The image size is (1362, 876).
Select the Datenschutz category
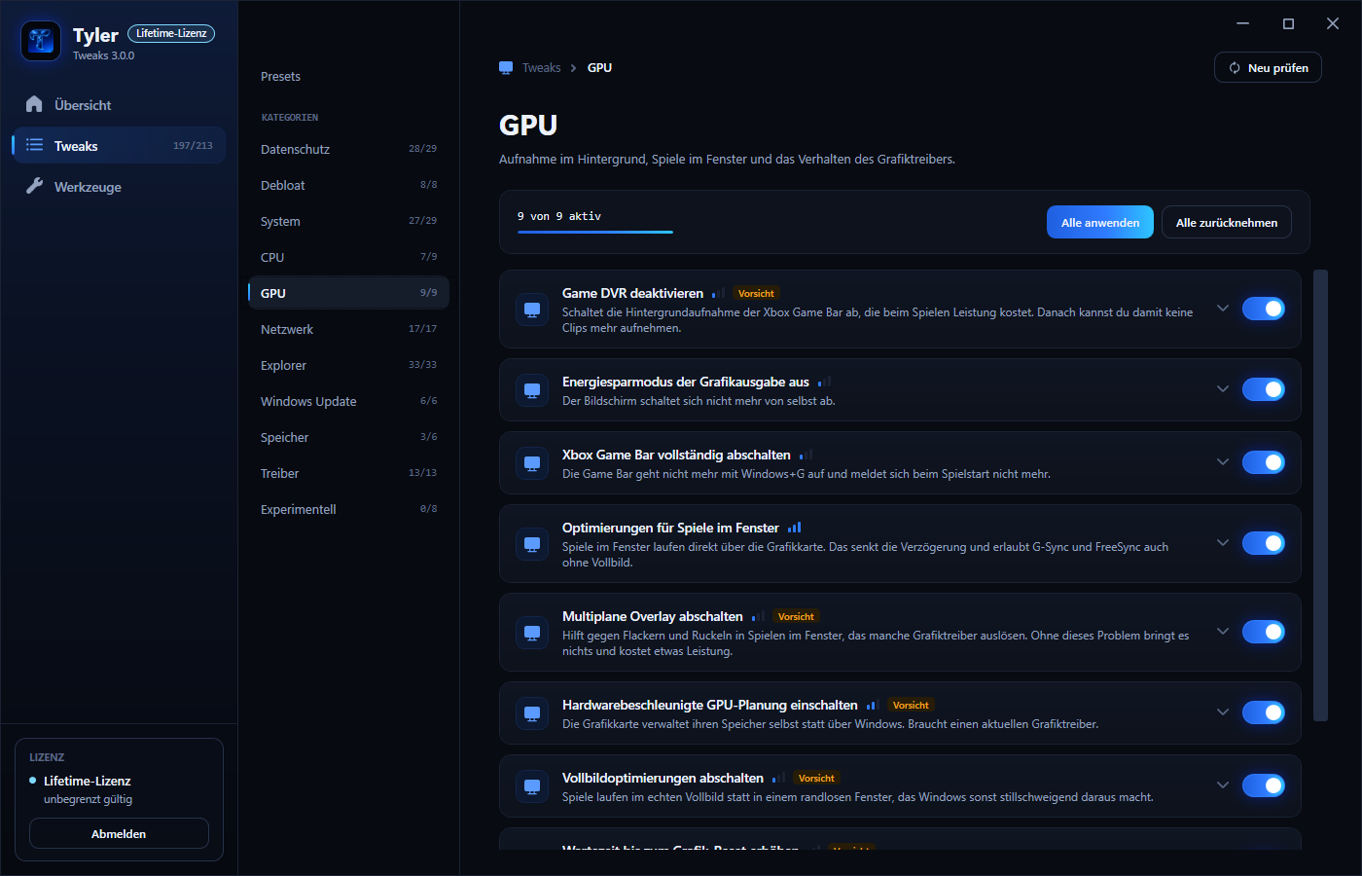point(348,149)
